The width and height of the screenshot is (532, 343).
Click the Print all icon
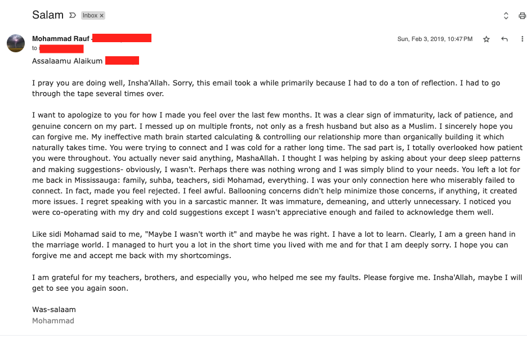[522, 16]
